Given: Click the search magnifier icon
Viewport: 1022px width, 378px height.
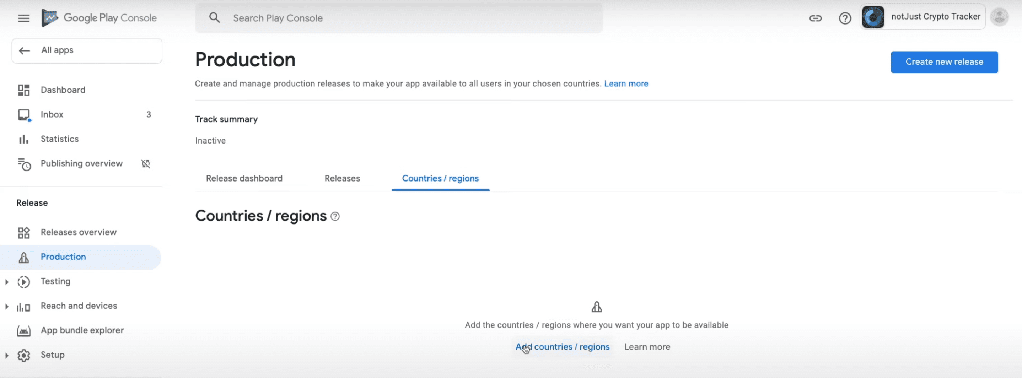Looking at the screenshot, I should point(215,18).
